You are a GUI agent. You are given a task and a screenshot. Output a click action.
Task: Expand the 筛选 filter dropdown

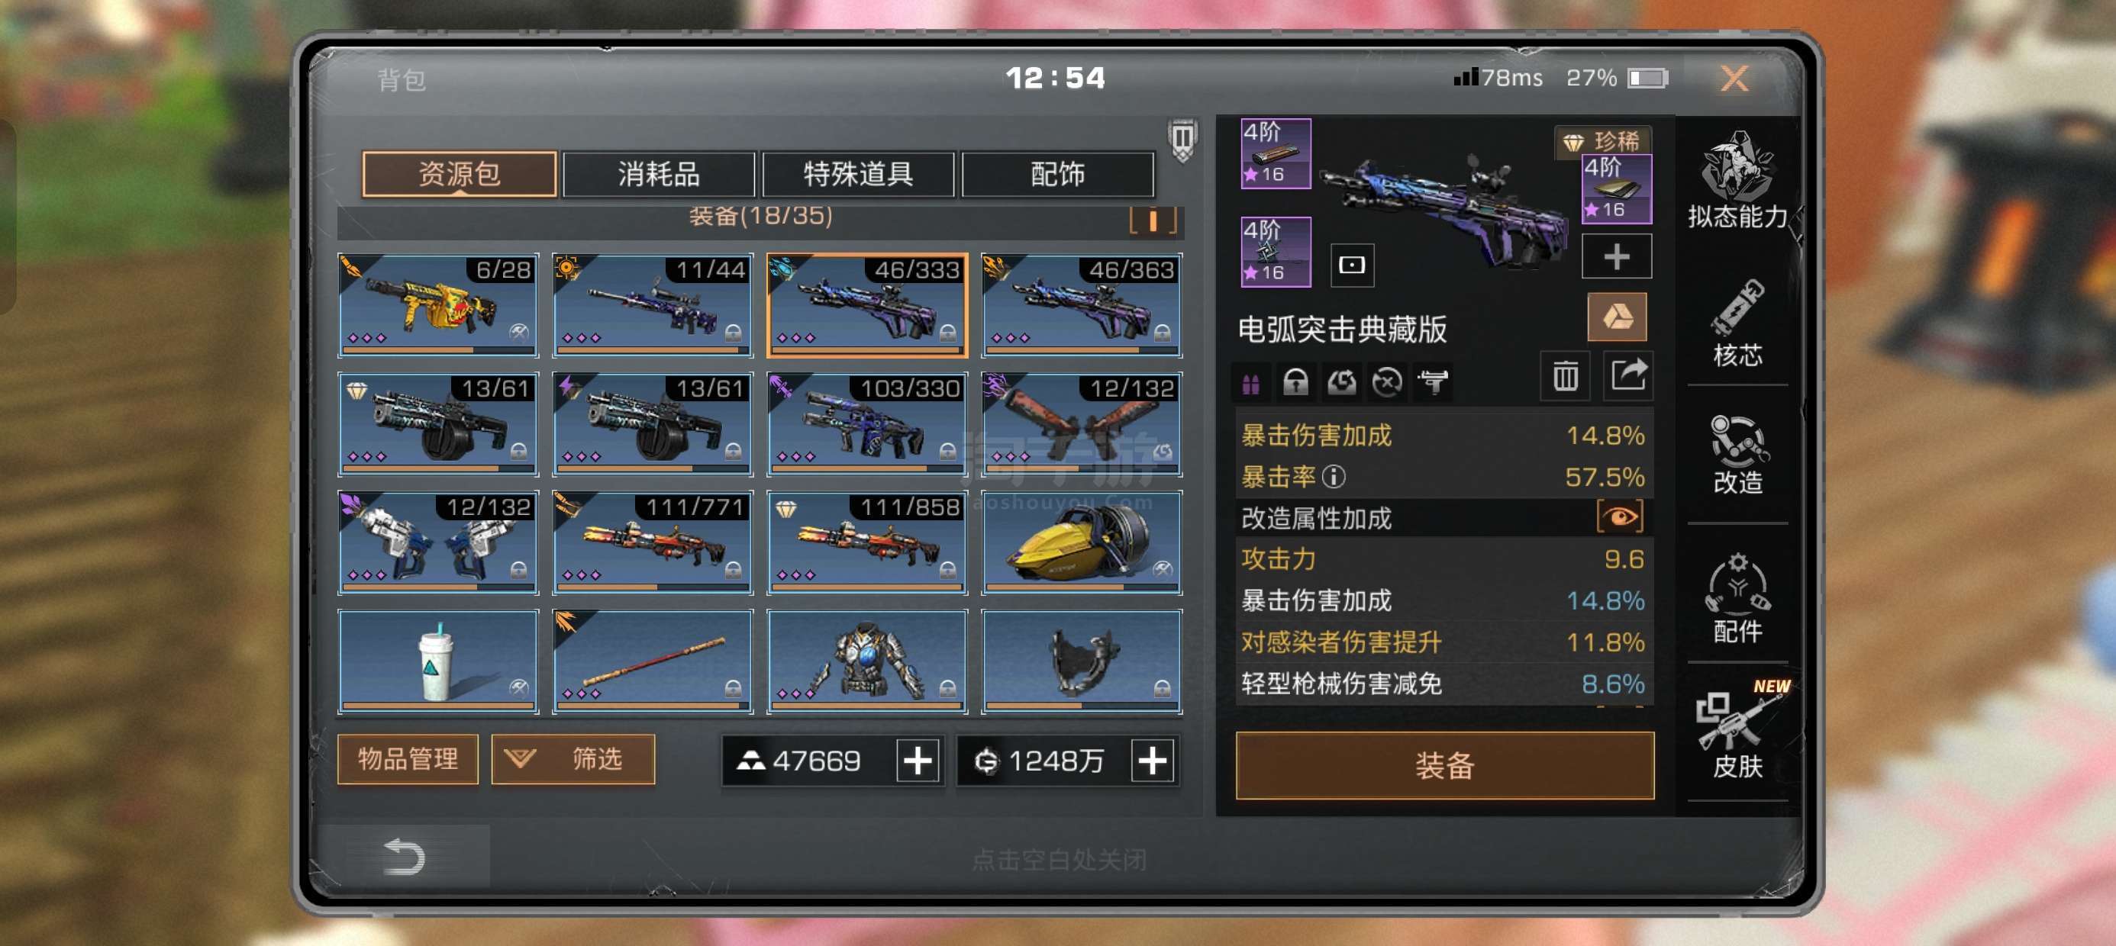click(573, 759)
